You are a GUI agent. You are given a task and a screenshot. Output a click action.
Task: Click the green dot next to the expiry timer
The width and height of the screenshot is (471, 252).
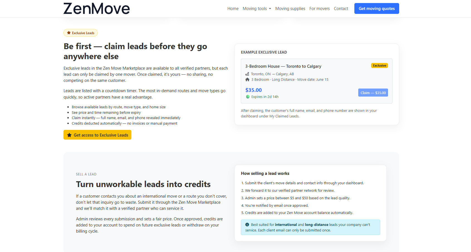tap(247, 97)
